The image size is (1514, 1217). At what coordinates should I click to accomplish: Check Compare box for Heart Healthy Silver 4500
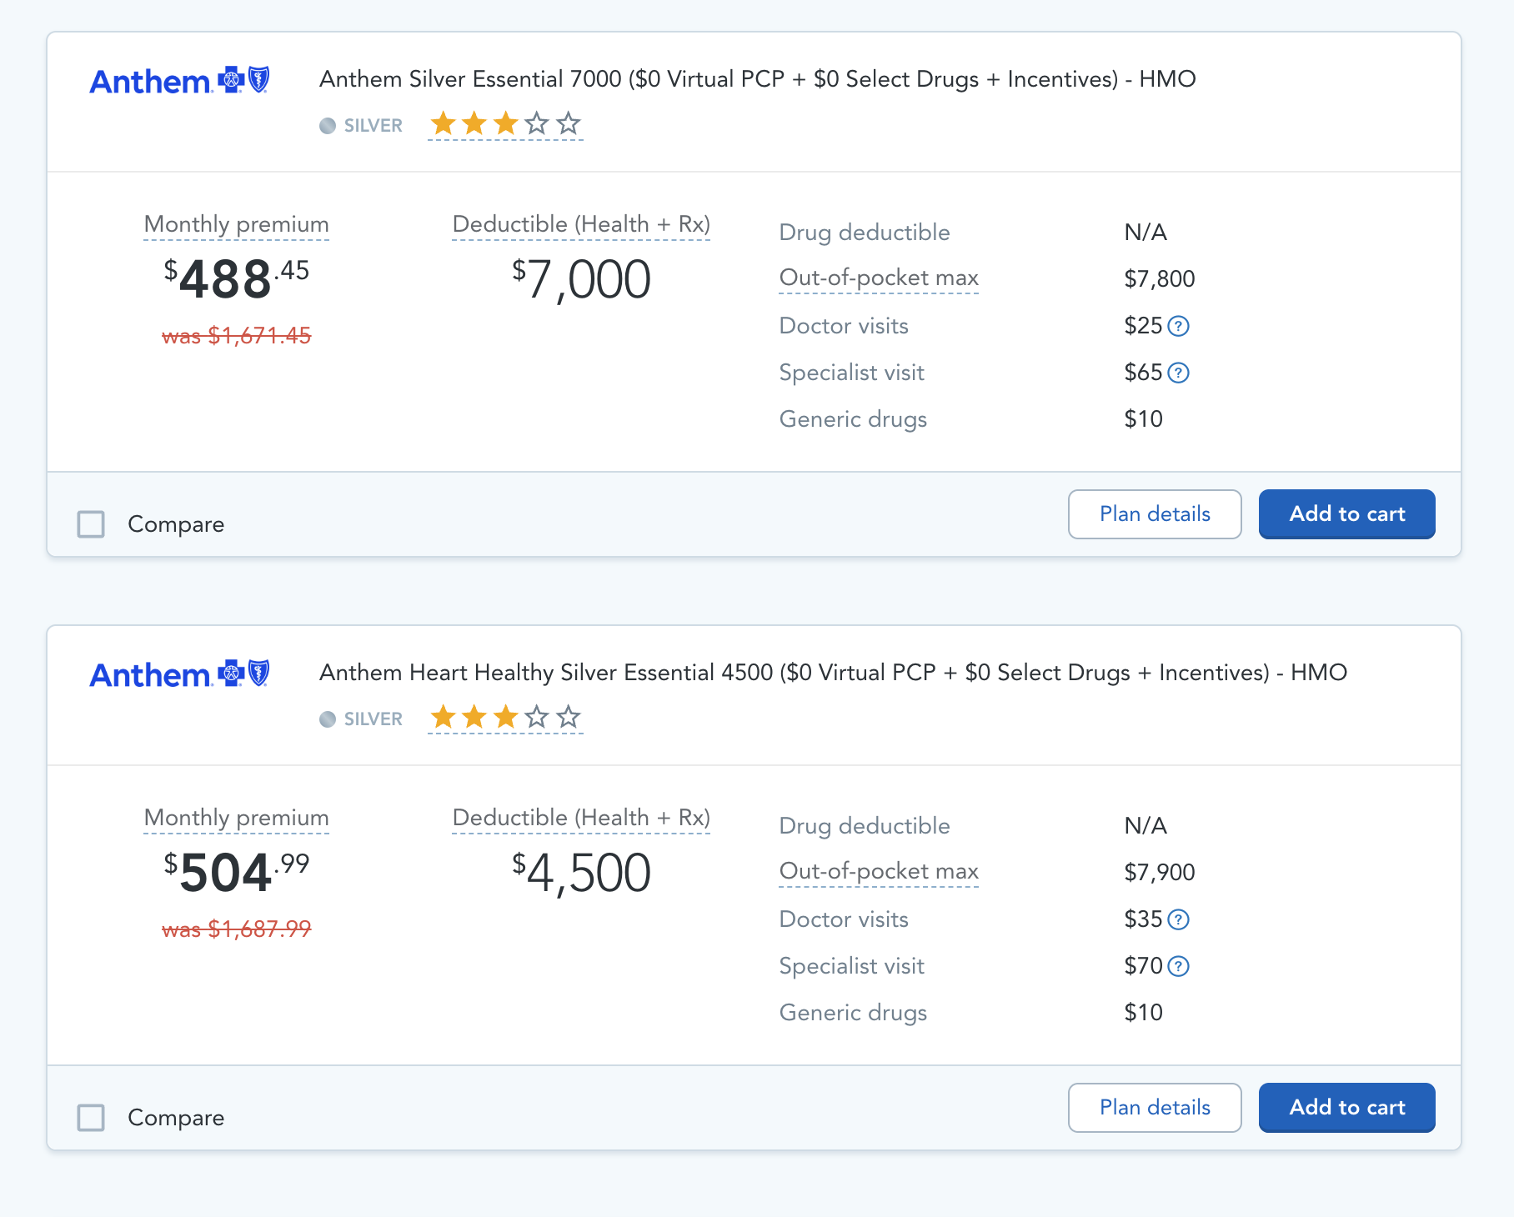coord(91,1118)
